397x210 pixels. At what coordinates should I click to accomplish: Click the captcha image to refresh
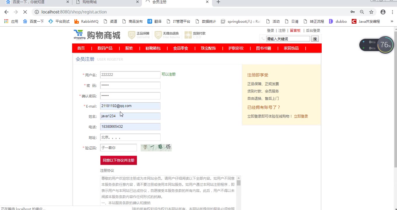coord(156,148)
